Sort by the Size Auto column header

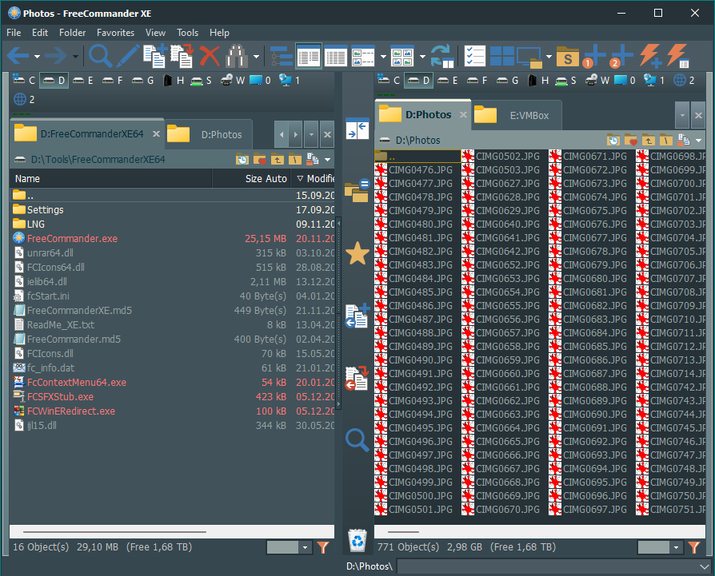pyautogui.click(x=252, y=178)
